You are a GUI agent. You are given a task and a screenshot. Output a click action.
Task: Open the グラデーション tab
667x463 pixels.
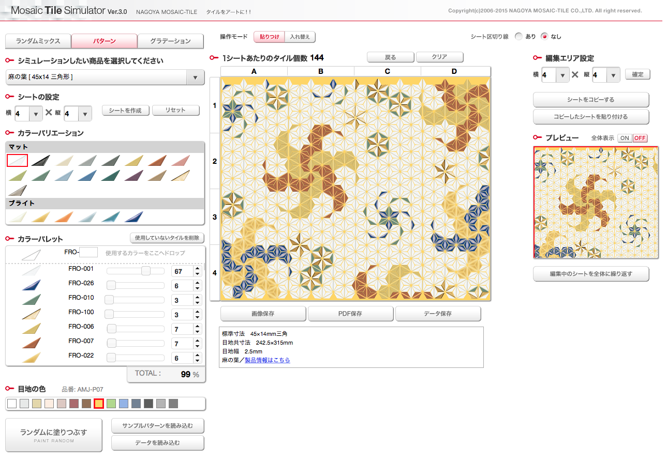pos(171,41)
